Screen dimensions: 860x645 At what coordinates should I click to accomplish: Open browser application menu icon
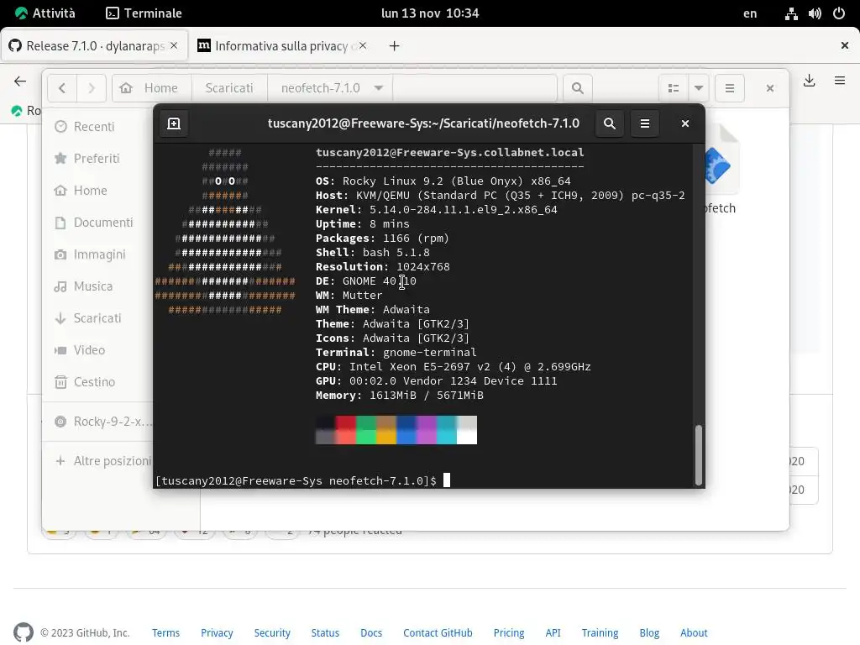[x=840, y=81]
